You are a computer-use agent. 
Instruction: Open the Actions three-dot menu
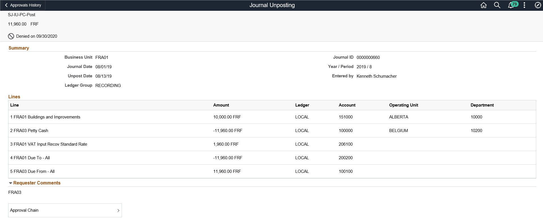524,5
